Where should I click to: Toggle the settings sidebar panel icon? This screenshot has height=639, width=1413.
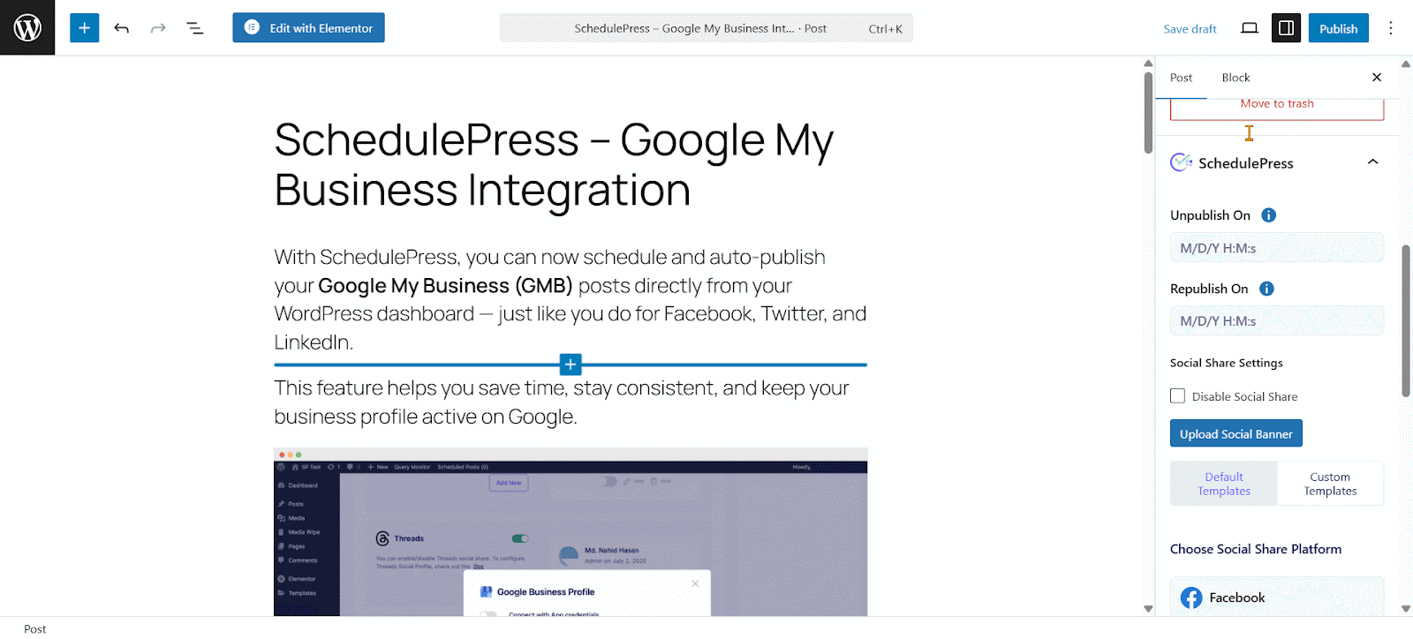point(1286,28)
